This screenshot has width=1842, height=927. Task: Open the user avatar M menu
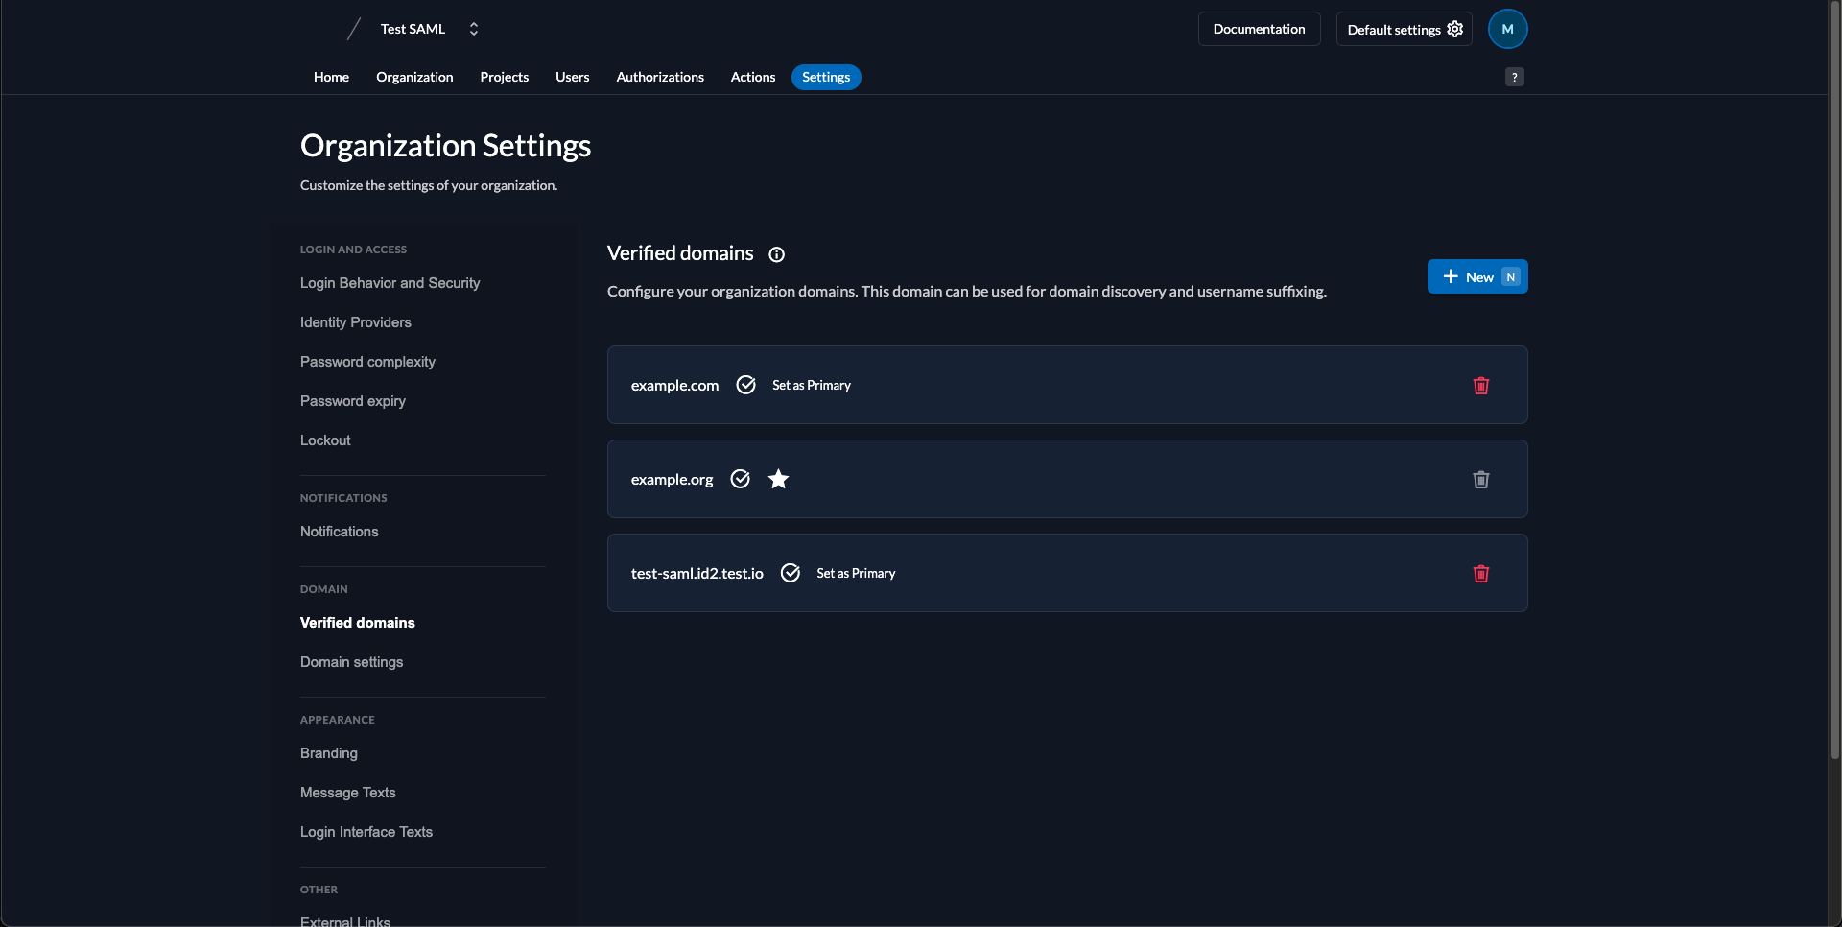1507,29
